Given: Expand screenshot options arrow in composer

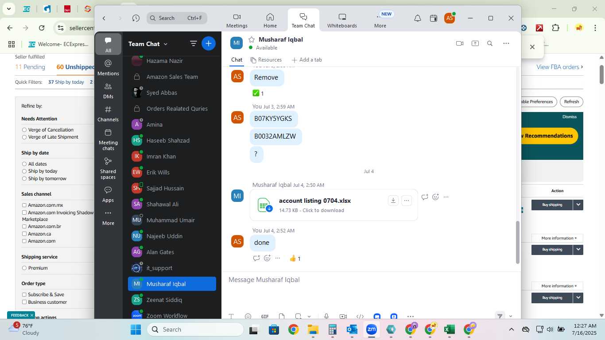Looking at the screenshot, I should pyautogui.click(x=309, y=316).
